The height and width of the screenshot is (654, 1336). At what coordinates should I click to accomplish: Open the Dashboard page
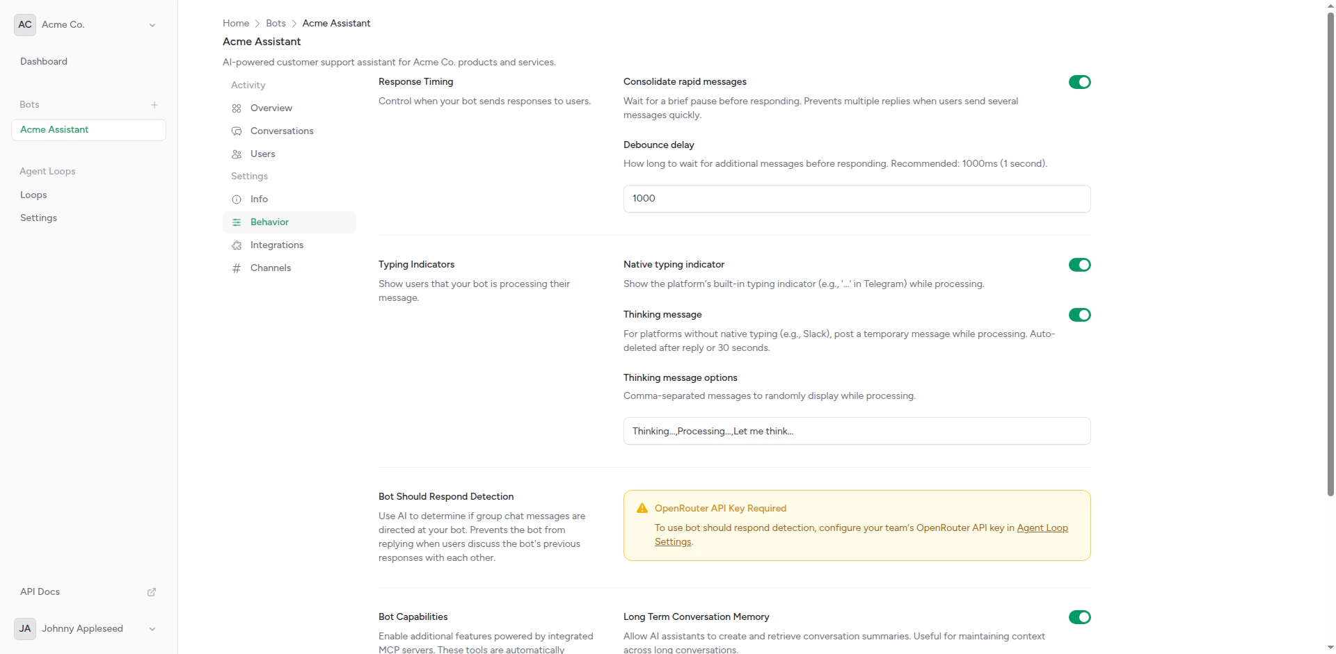(43, 61)
